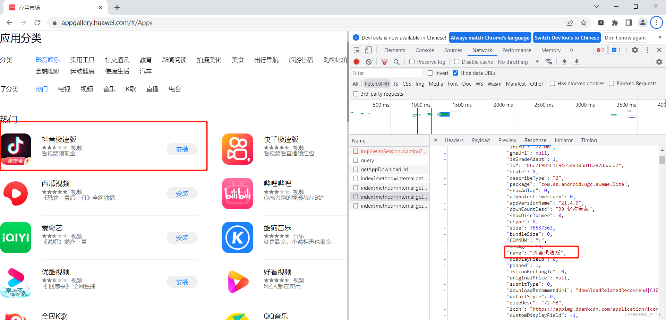Filter requests by Fetch/XHR type
The height and width of the screenshot is (320, 666).
(x=377, y=84)
